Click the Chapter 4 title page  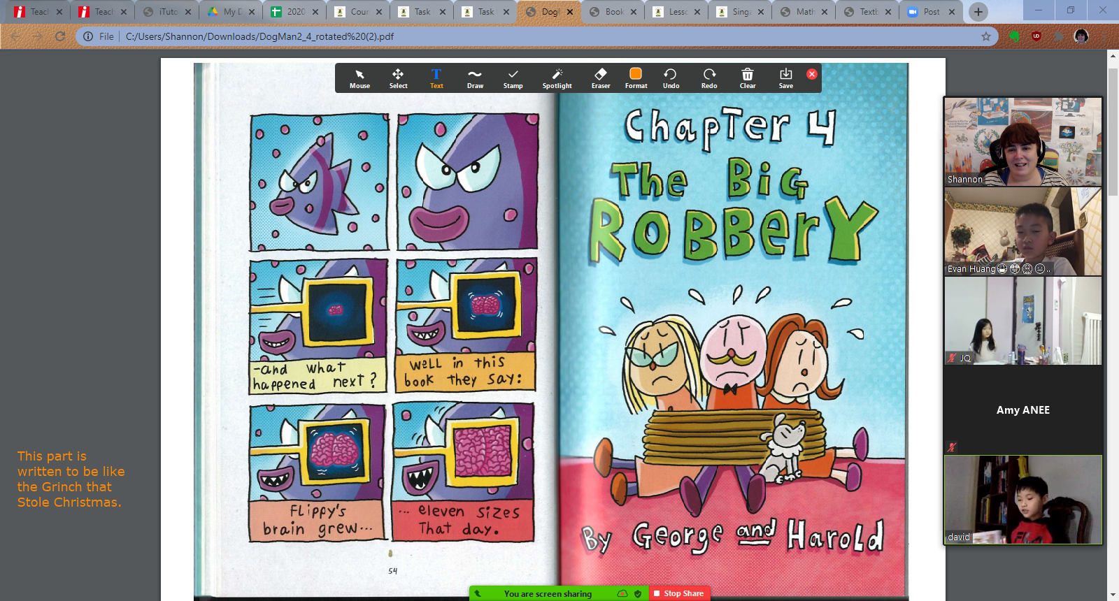tap(733, 328)
